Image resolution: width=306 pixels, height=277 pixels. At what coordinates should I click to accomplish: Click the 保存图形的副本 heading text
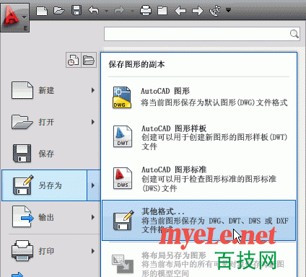[136, 64]
